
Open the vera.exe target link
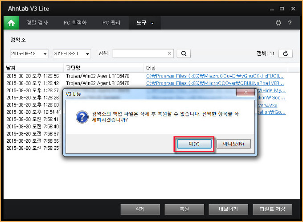pyautogui.click(x=267, y=105)
